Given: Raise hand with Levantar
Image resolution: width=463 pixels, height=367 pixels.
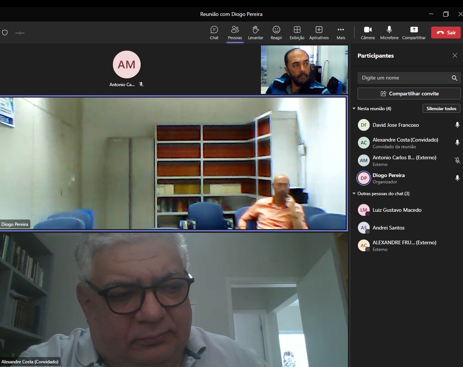Looking at the screenshot, I should pyautogui.click(x=255, y=33).
